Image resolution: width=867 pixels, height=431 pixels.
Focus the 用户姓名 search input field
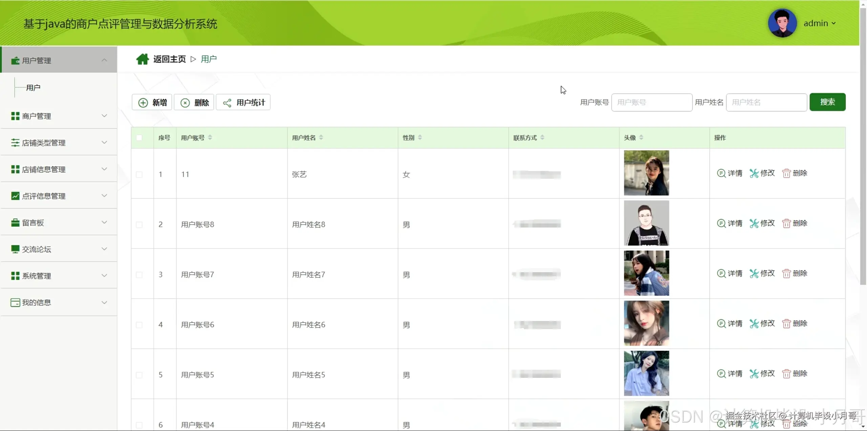point(766,102)
